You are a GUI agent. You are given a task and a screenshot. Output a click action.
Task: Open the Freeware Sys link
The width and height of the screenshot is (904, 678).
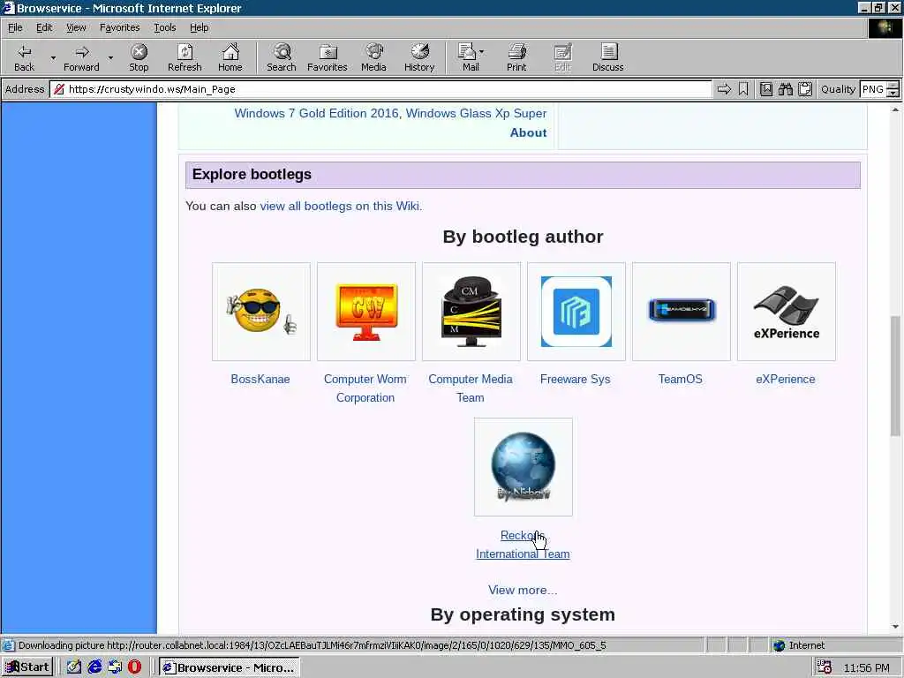point(576,380)
